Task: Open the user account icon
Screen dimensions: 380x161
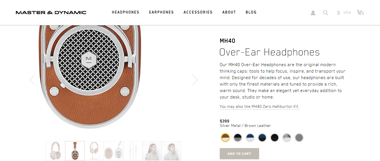Action: pyautogui.click(x=313, y=13)
